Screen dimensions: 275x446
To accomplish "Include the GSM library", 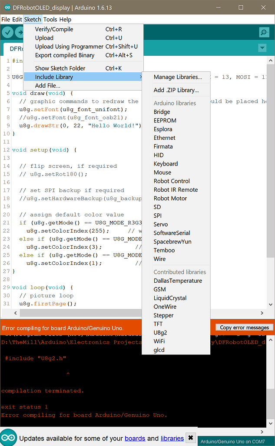I will pos(176,289).
